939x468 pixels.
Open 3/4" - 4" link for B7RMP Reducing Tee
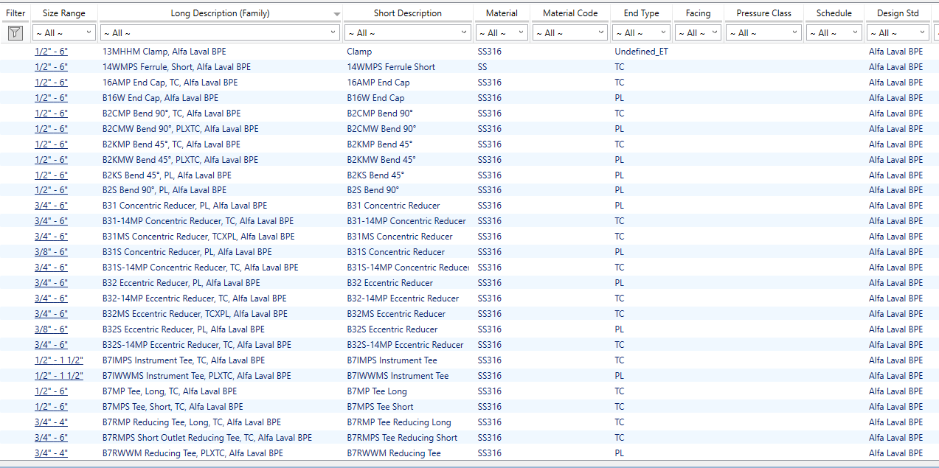tap(51, 422)
